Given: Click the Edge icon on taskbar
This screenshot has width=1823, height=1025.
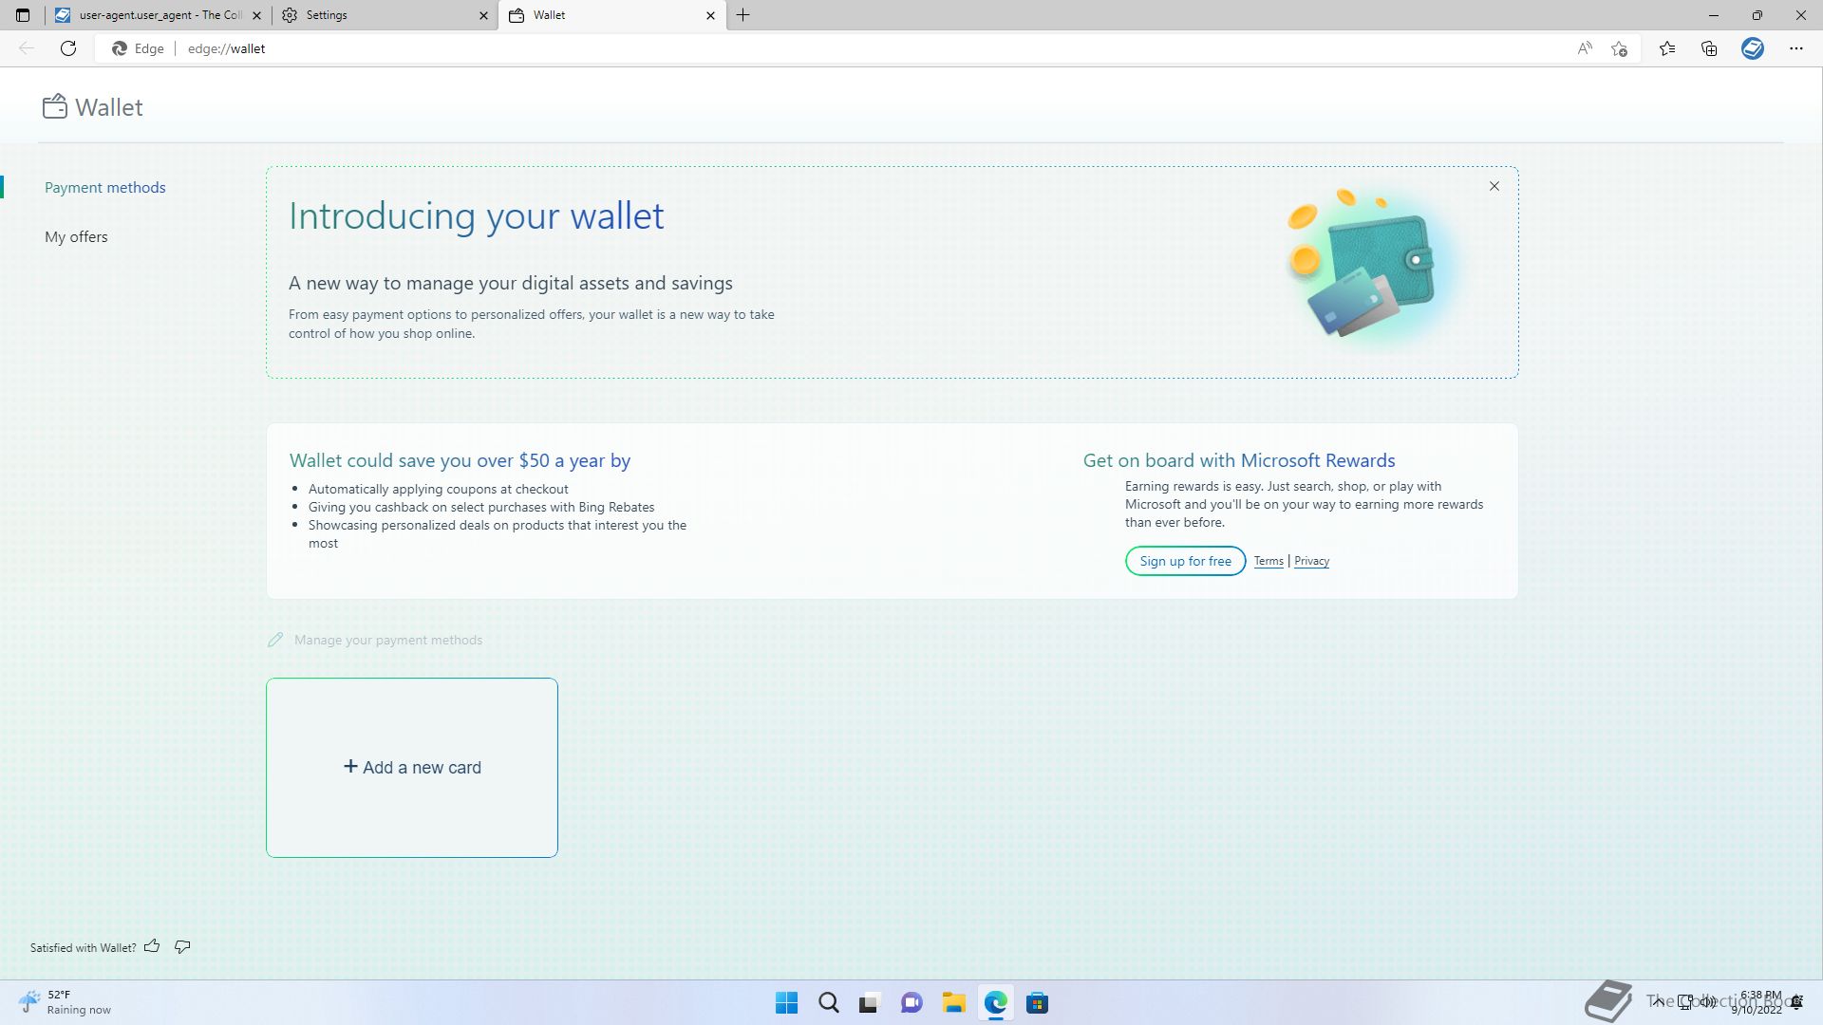Looking at the screenshot, I should click(995, 1002).
